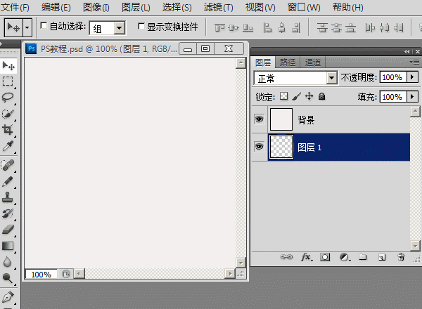Distribute top edges in options bar
Screen dimensions: 422x309
tap(322, 27)
